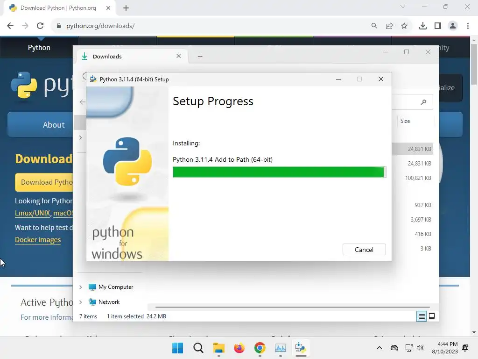Open the resource monitor taskbar app
This screenshot has height=359, width=478.
pos(280,348)
